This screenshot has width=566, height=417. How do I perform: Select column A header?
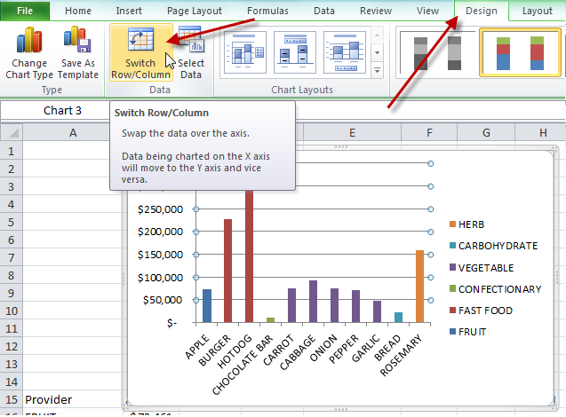[73, 133]
